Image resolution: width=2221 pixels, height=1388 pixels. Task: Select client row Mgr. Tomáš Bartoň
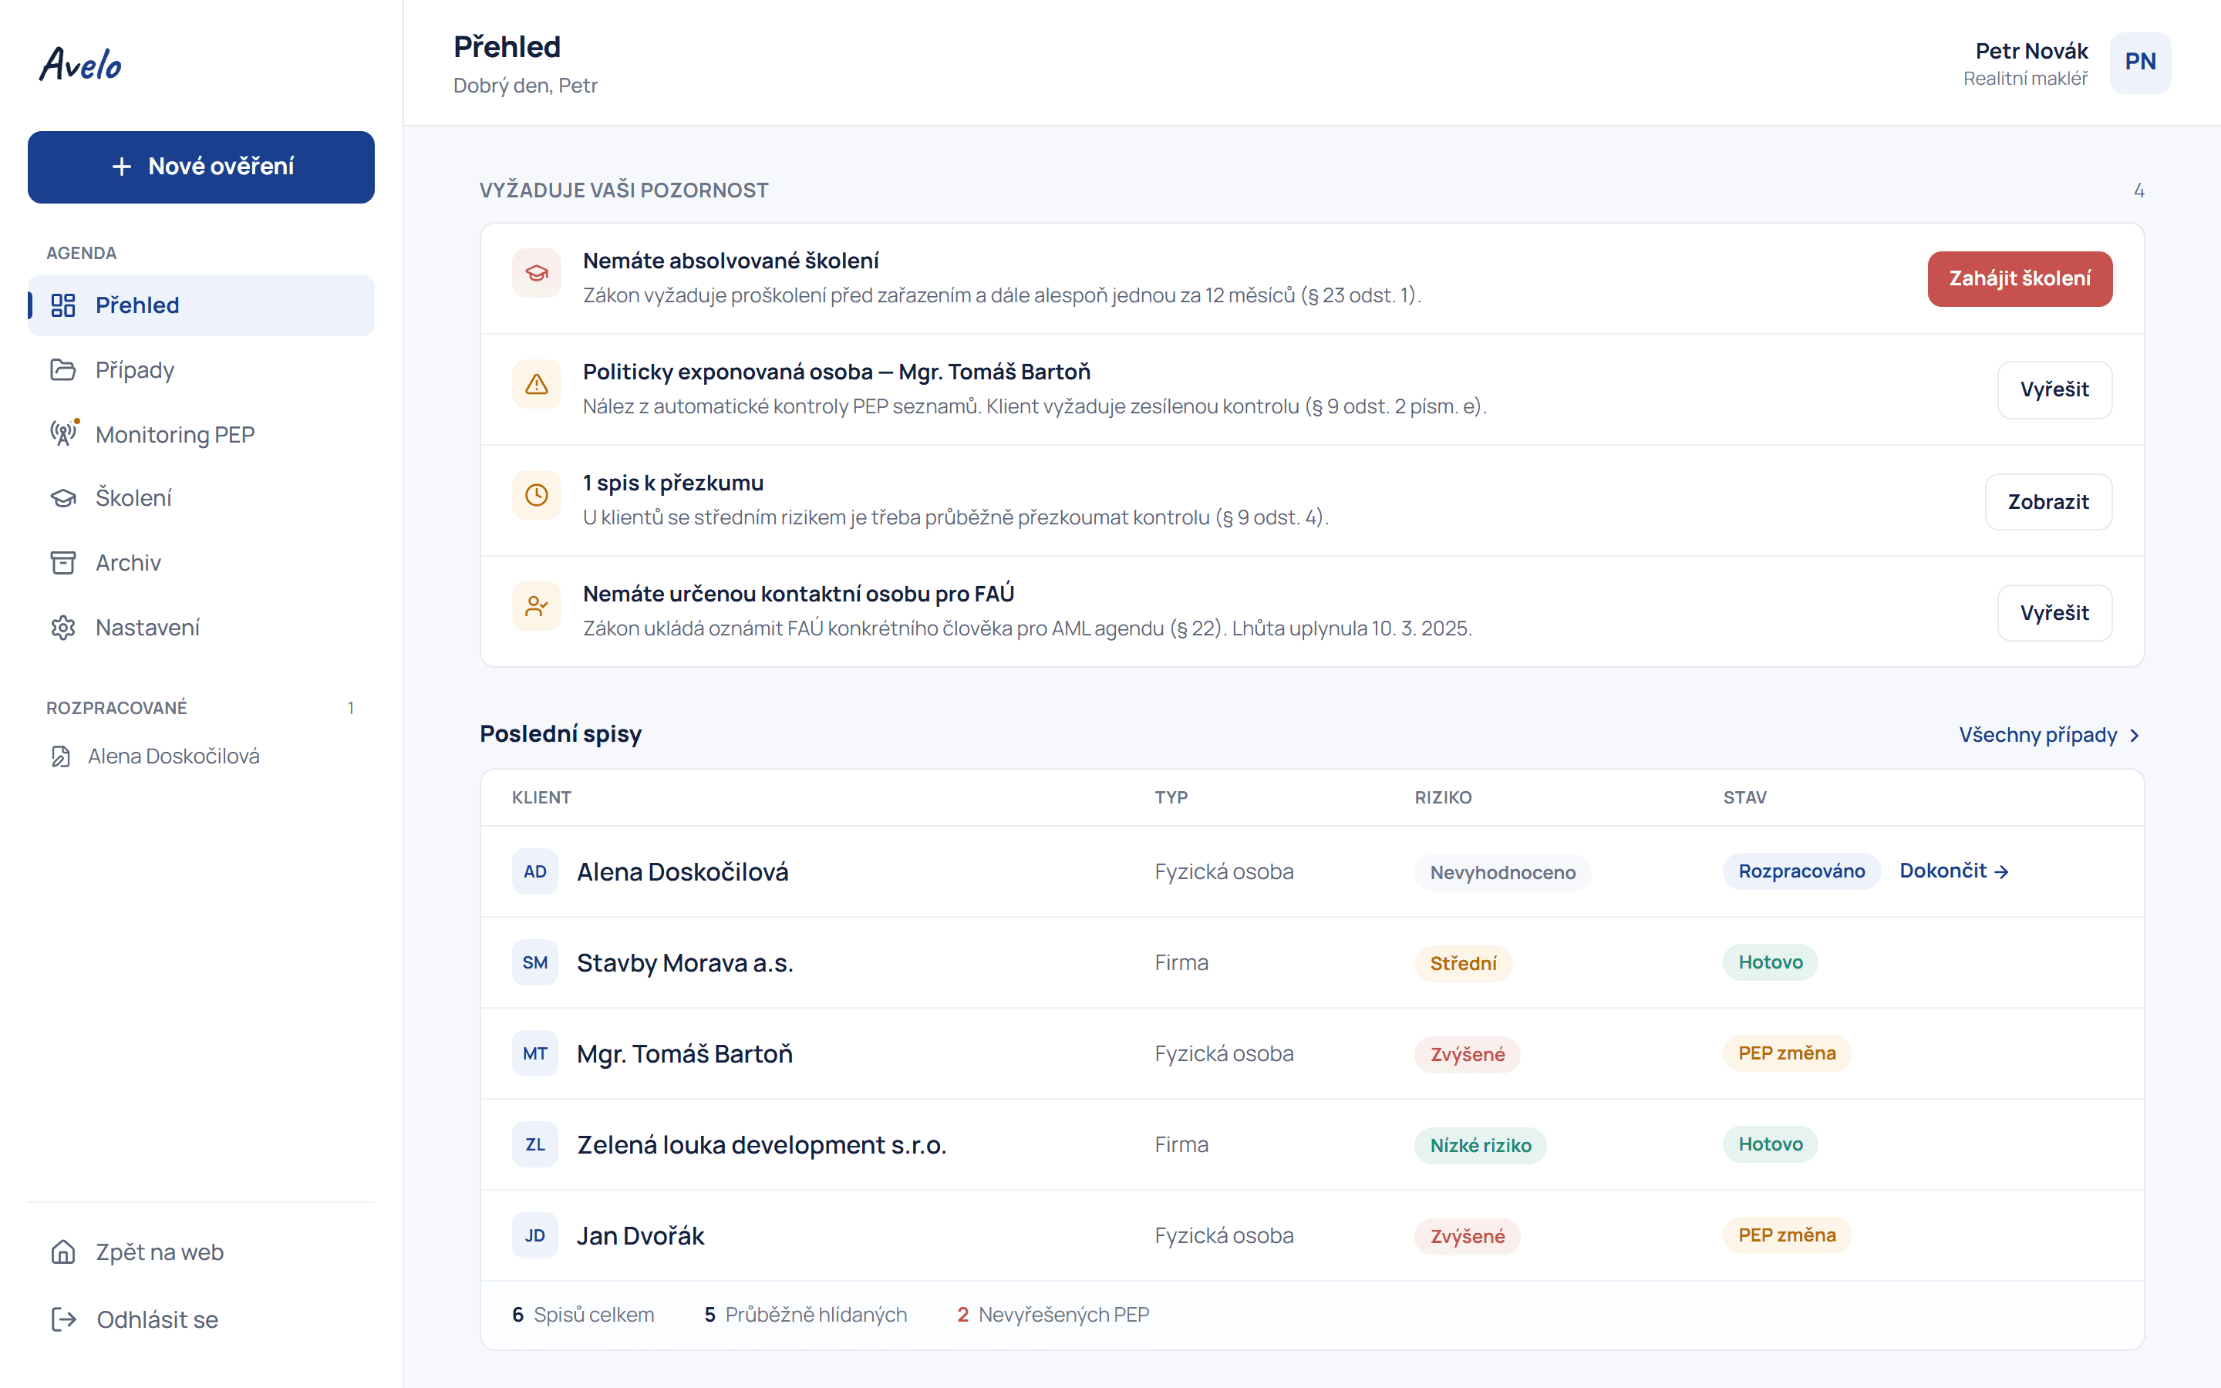point(1312,1053)
